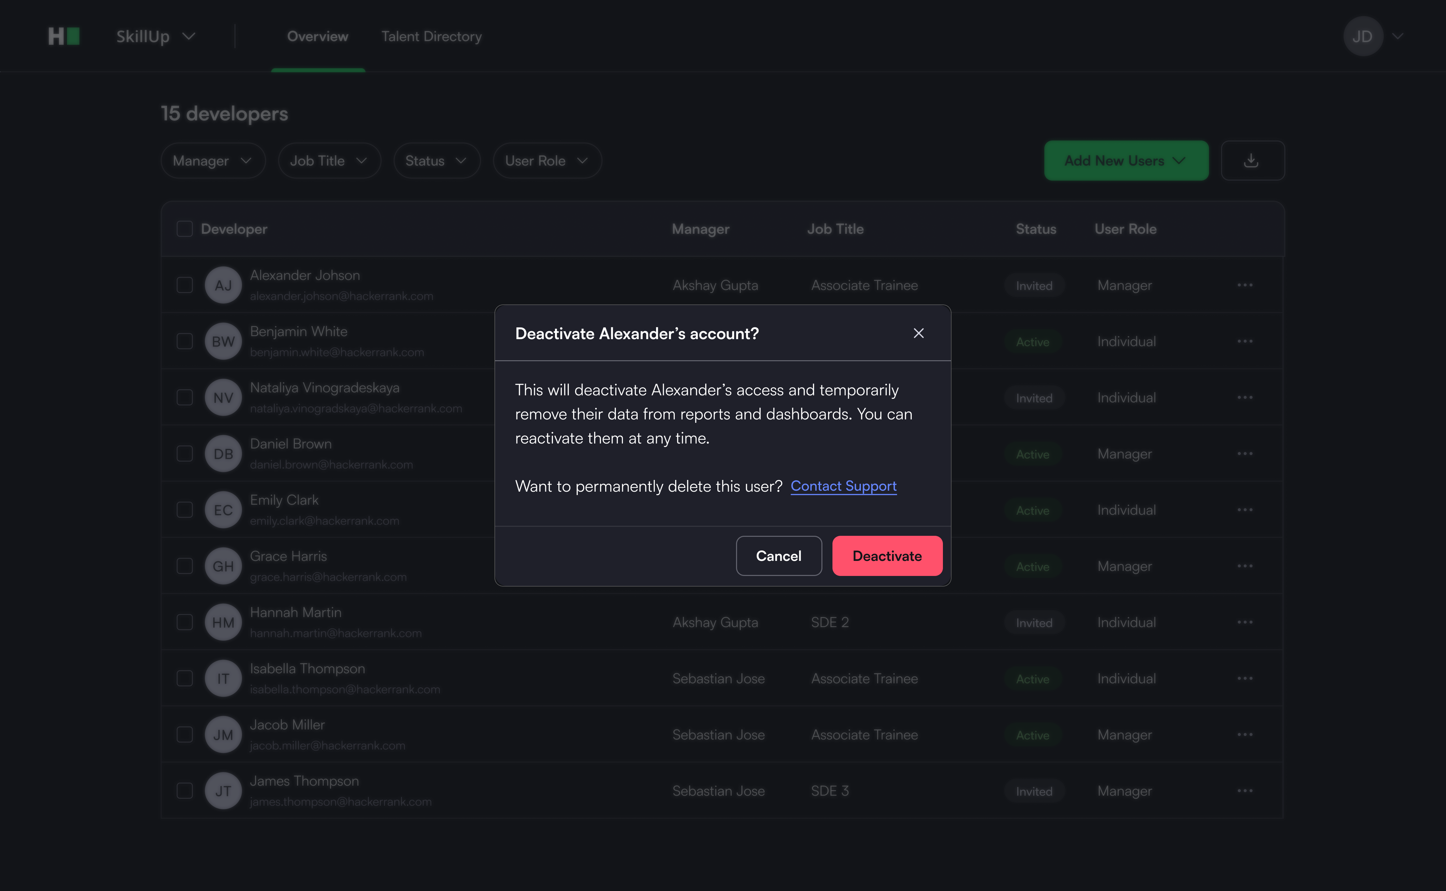Switch to the Talent Directory tab

tap(431, 36)
